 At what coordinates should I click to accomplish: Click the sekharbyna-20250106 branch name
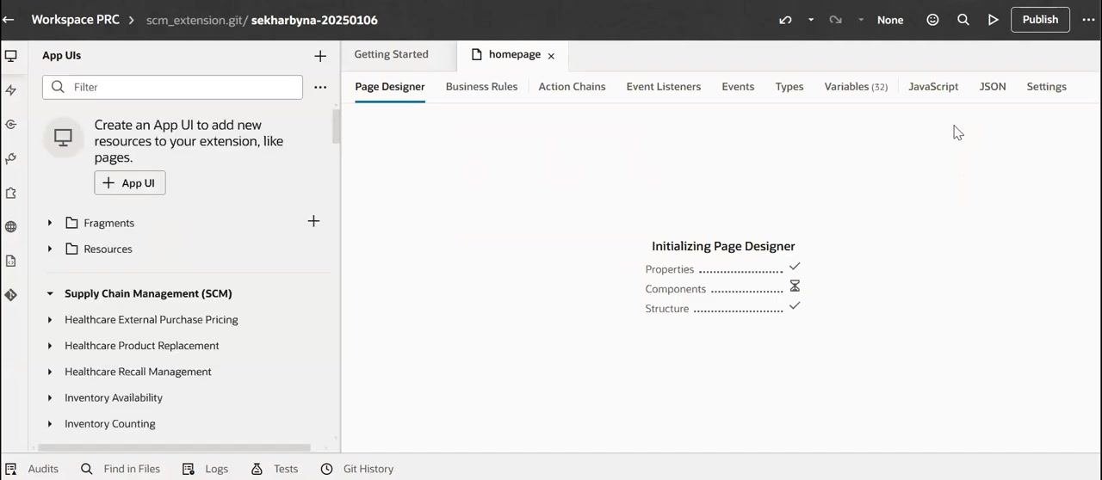pos(314,20)
